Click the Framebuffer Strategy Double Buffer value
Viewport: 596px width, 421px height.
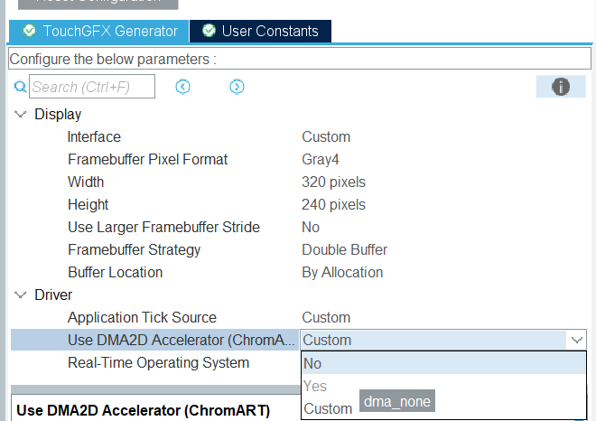pos(344,250)
